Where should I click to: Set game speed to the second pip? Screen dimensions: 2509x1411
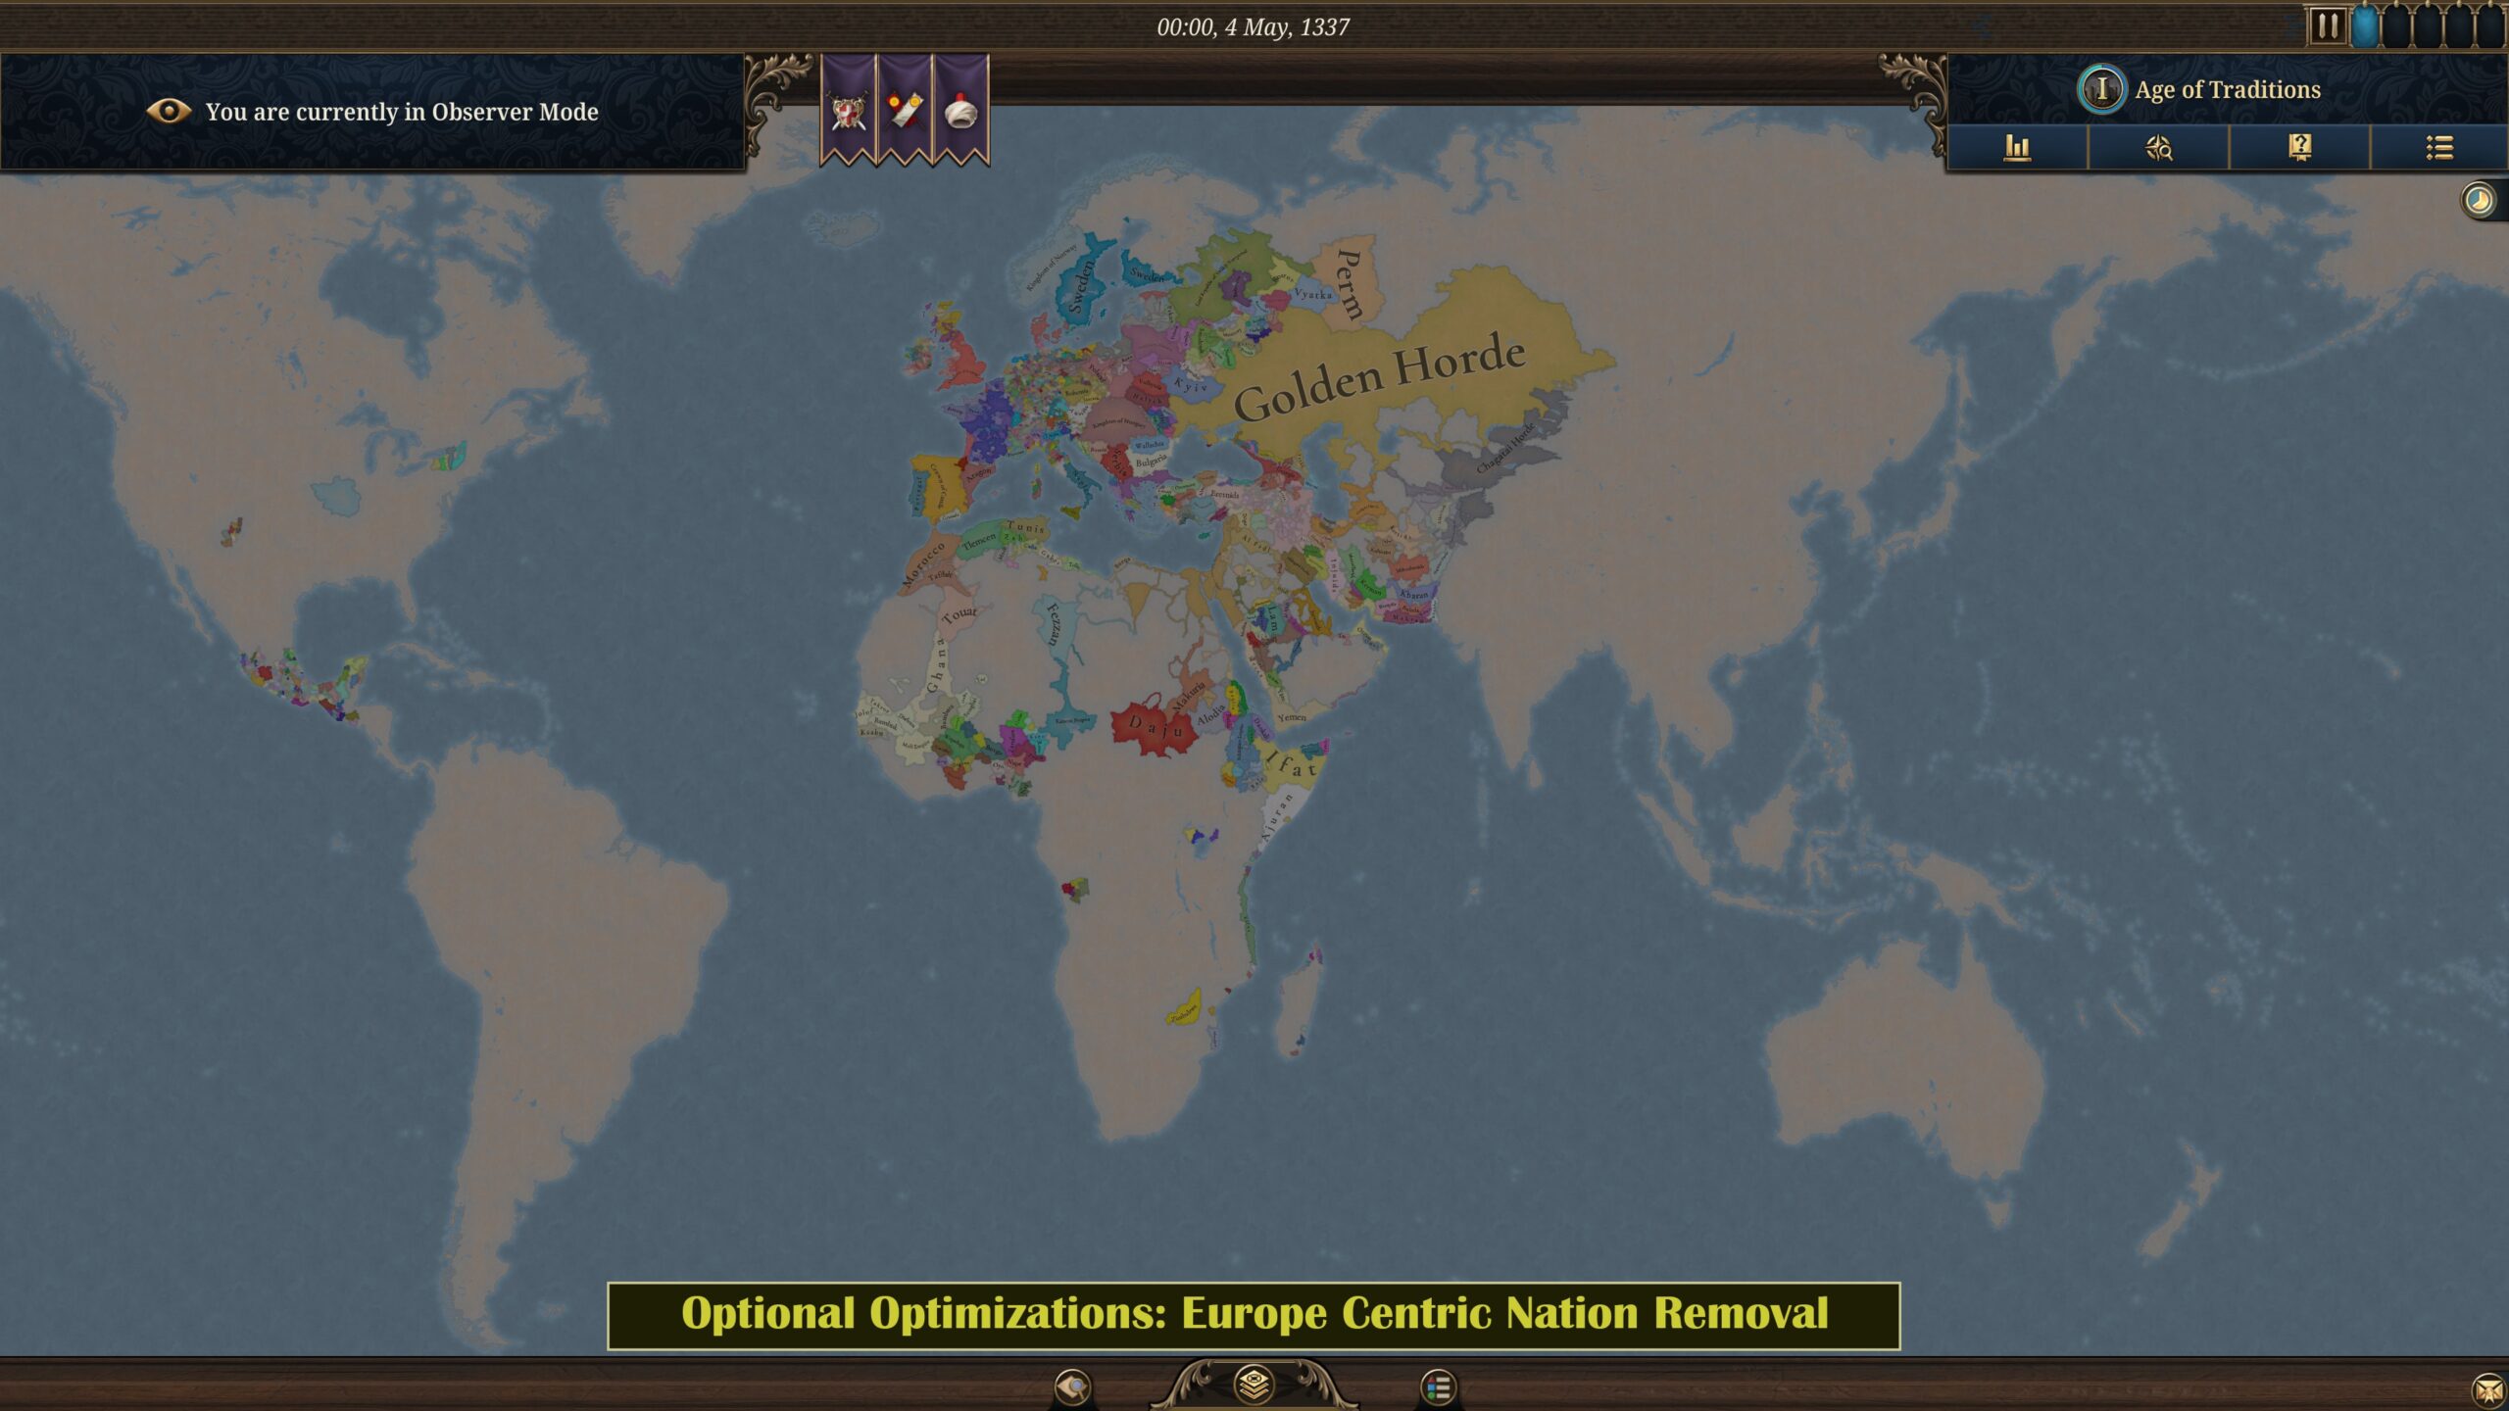pyautogui.click(x=2395, y=26)
